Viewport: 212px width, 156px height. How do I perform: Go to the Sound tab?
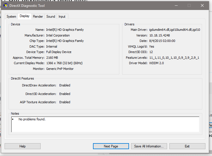(51, 17)
